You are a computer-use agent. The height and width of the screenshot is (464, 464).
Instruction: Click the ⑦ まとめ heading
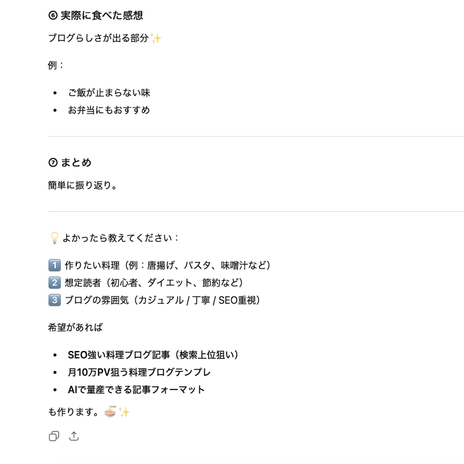(70, 163)
